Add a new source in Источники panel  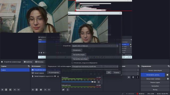coord(33,90)
